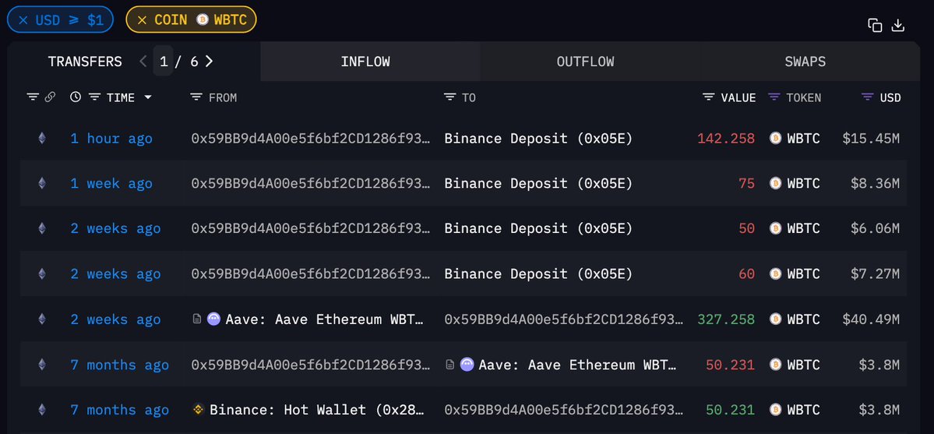
Task: Open the filter icon next to FROM
Action: point(196,97)
